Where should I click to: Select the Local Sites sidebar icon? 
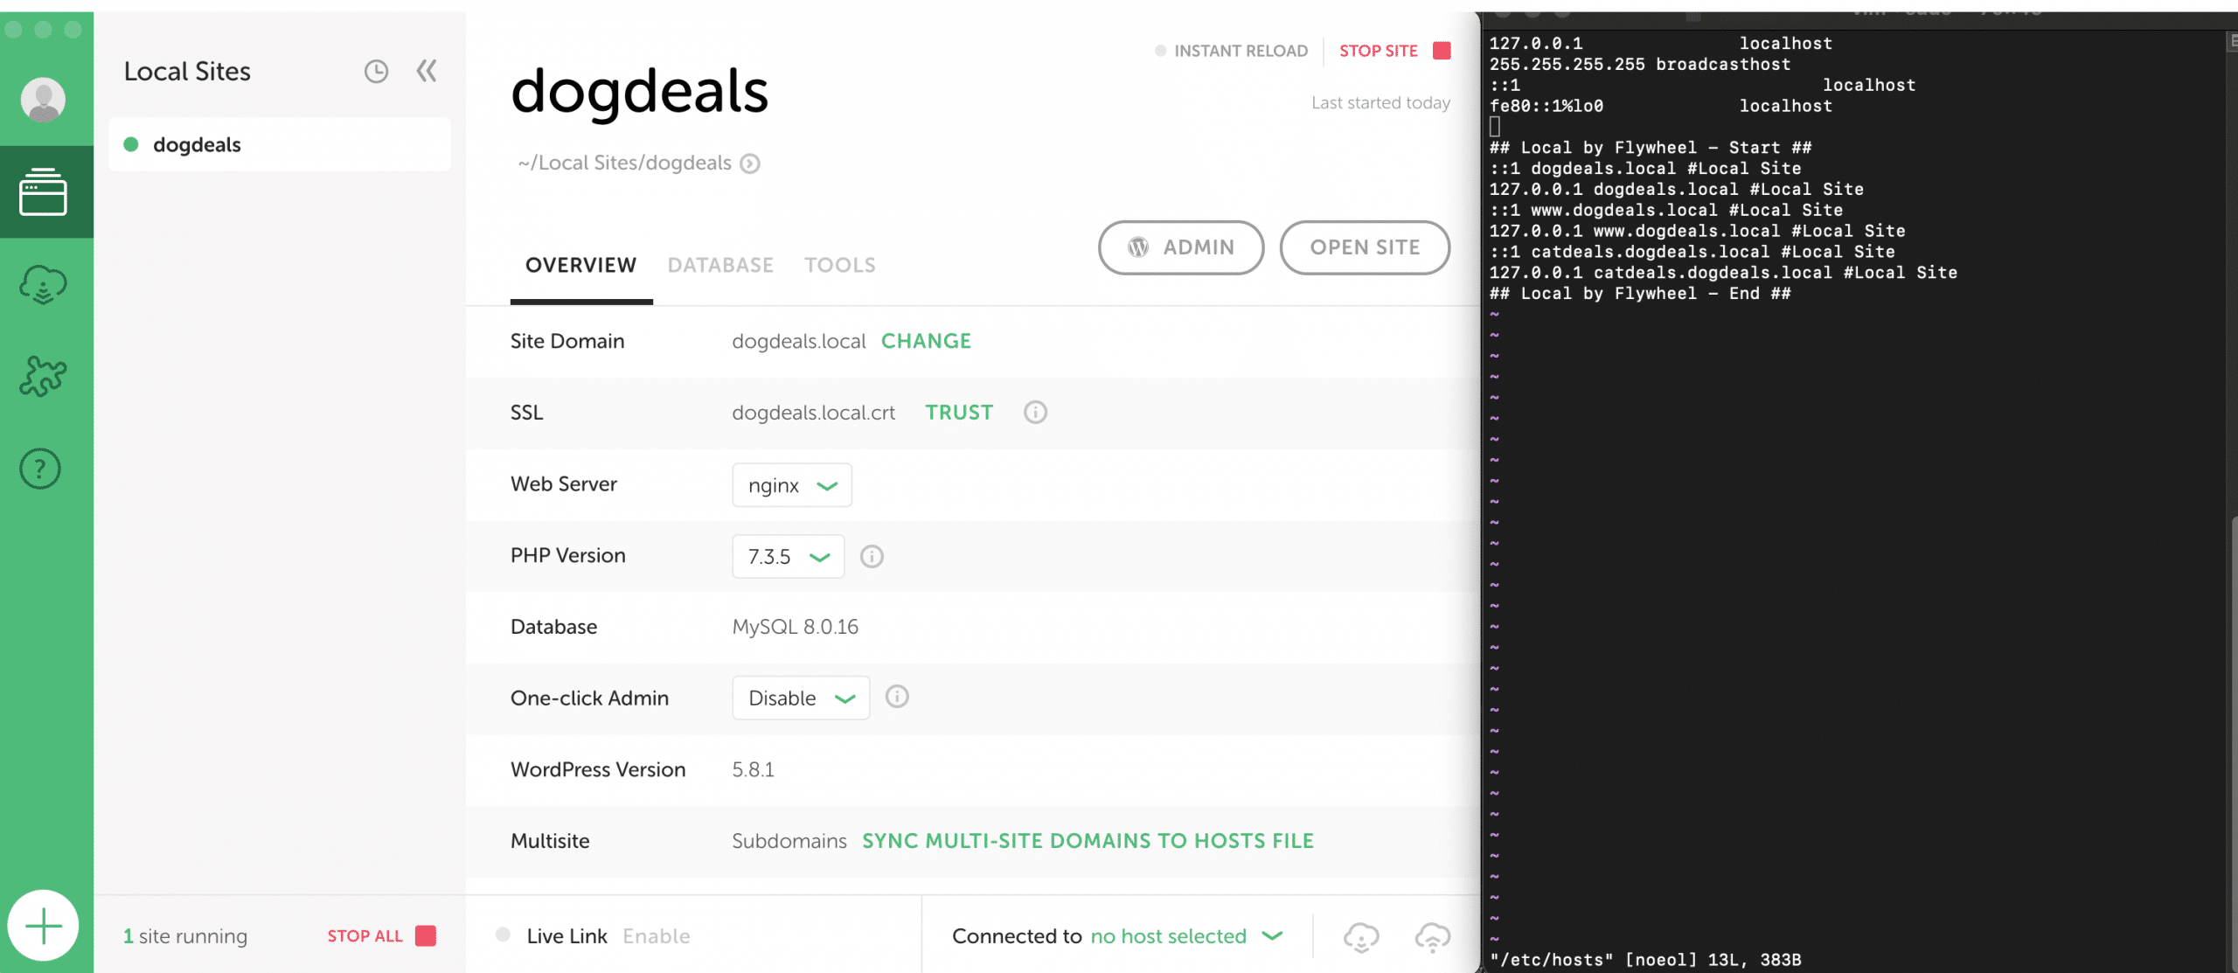tap(43, 191)
